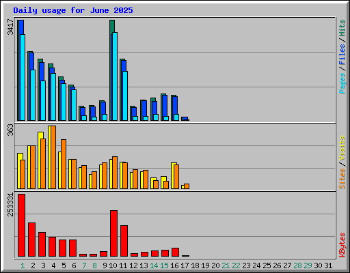Click the yellow visits bar for day 3
The image size is (350, 273).
point(40,160)
